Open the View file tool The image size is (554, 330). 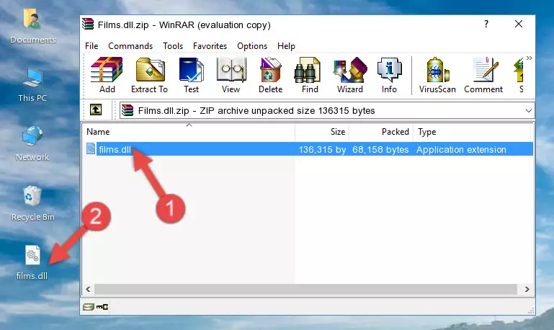point(231,75)
